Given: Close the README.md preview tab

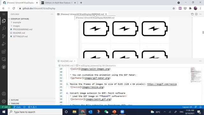Looking at the screenshot, I should pyautogui.click(x=106, y=14).
